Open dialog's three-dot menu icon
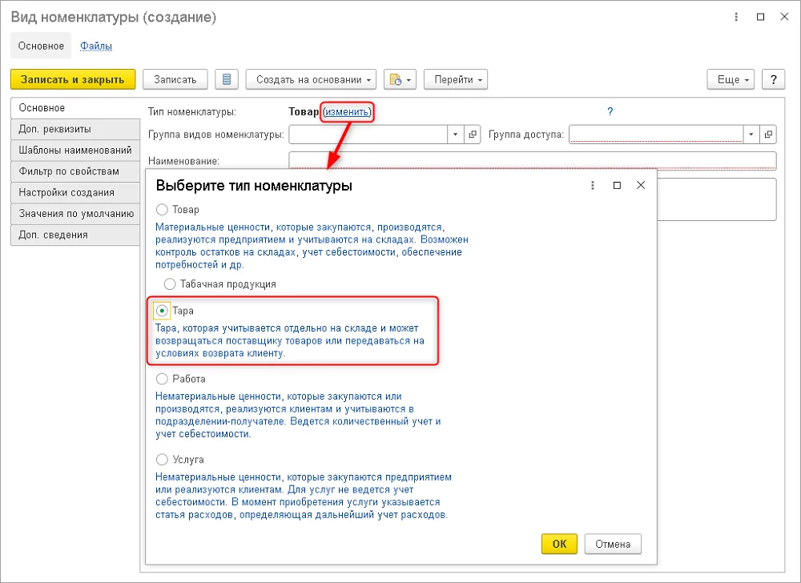801x583 pixels. (593, 185)
